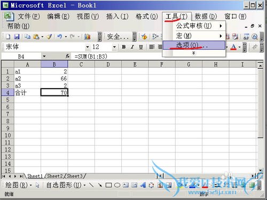
Task: Open the 编辑(E) menu
Action: (58, 17)
